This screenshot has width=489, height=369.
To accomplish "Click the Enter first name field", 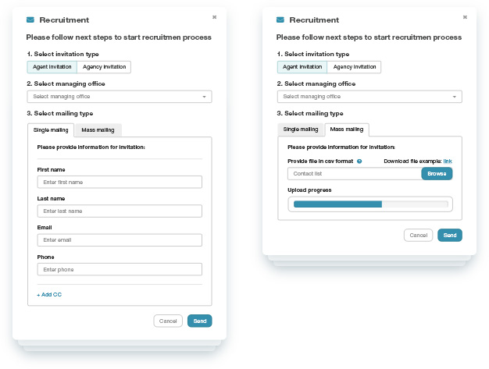I will tap(120, 183).
